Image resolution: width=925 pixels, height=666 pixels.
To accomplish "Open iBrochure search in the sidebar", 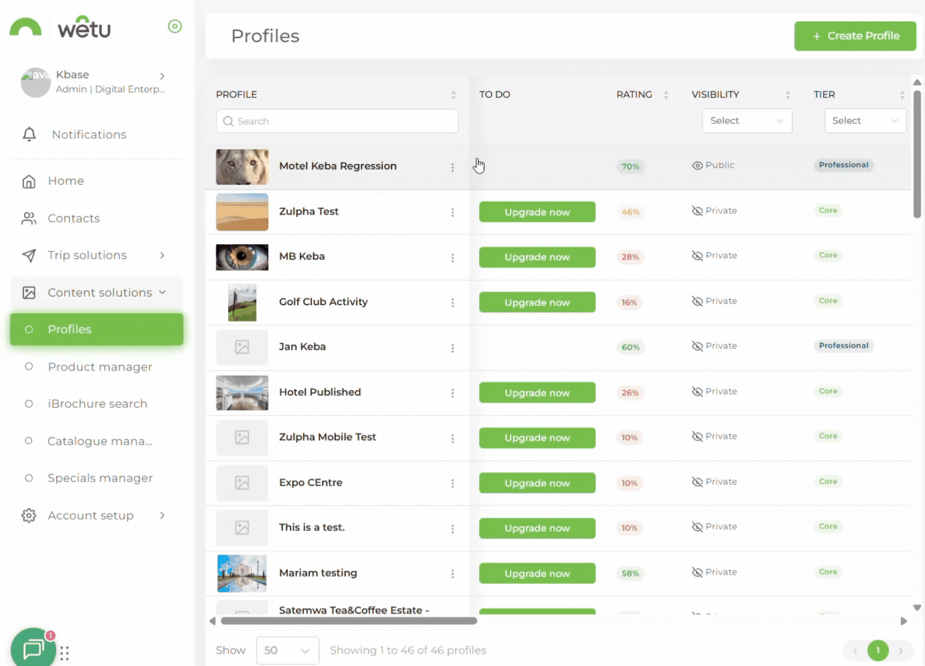I will 97,404.
